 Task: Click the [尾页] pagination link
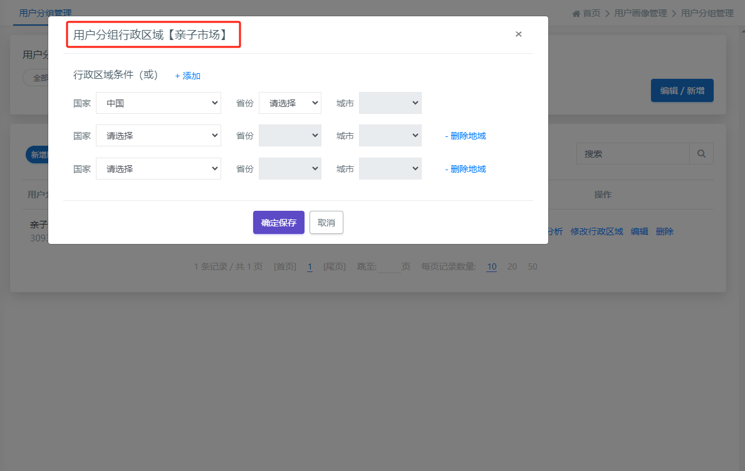[x=335, y=266]
